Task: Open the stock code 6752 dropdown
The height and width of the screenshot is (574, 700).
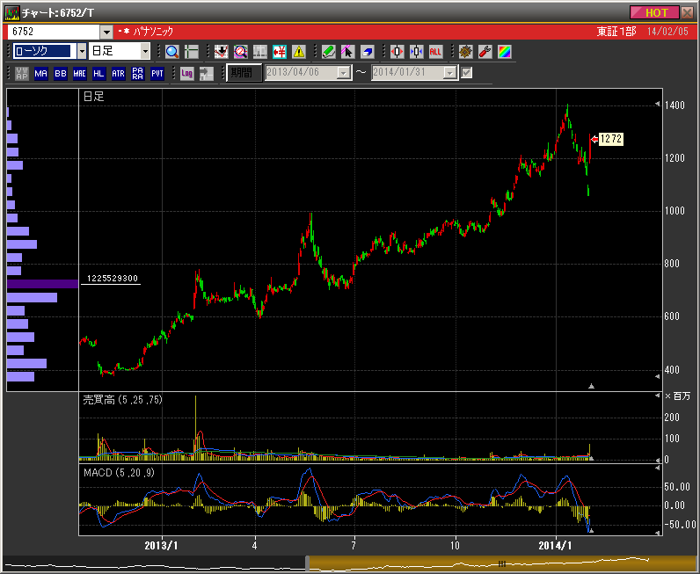Action: (107, 32)
